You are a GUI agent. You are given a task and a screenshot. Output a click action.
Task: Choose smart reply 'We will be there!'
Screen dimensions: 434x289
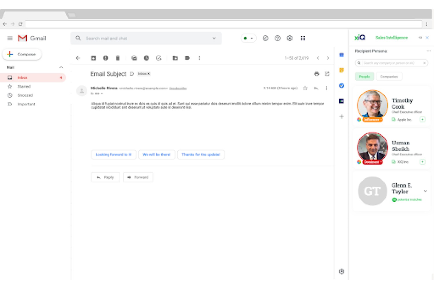[157, 155]
